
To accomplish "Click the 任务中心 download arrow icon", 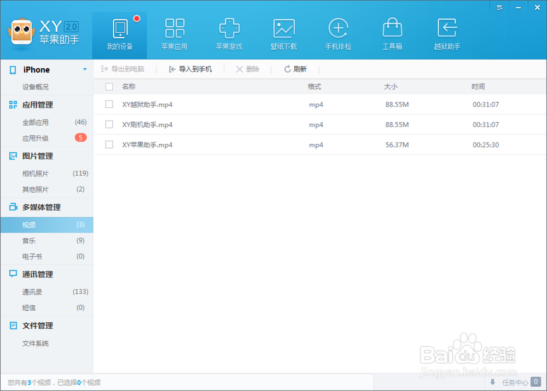I will pyautogui.click(x=493, y=382).
